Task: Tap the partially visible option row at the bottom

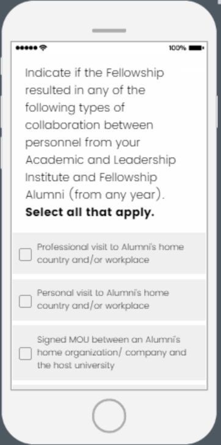Action: tap(109, 387)
